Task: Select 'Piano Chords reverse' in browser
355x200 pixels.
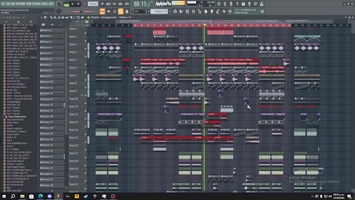Action: click(x=17, y=116)
